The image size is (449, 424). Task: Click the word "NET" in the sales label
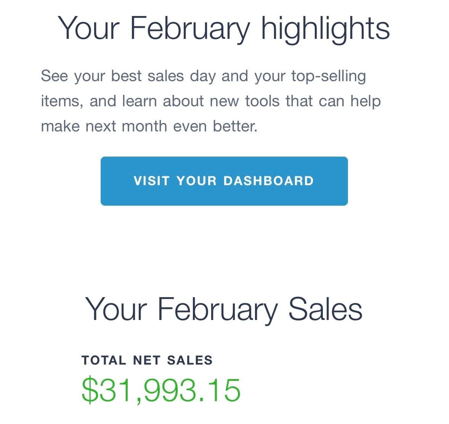[x=147, y=360]
